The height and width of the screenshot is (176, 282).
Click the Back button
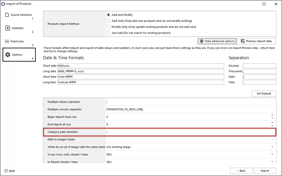(x=241, y=170)
